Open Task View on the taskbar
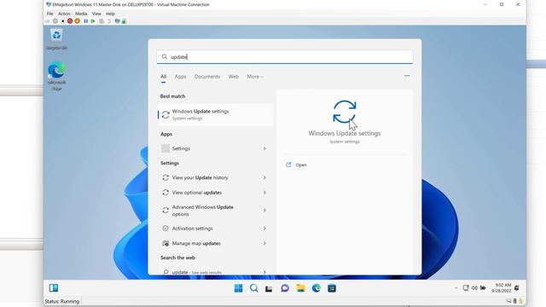 coord(269,288)
